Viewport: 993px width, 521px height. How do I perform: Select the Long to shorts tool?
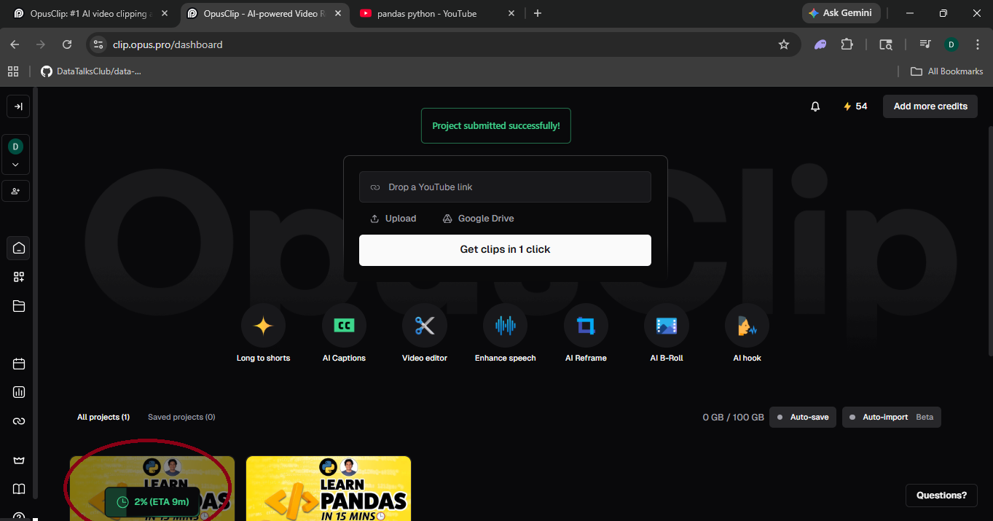click(x=263, y=334)
